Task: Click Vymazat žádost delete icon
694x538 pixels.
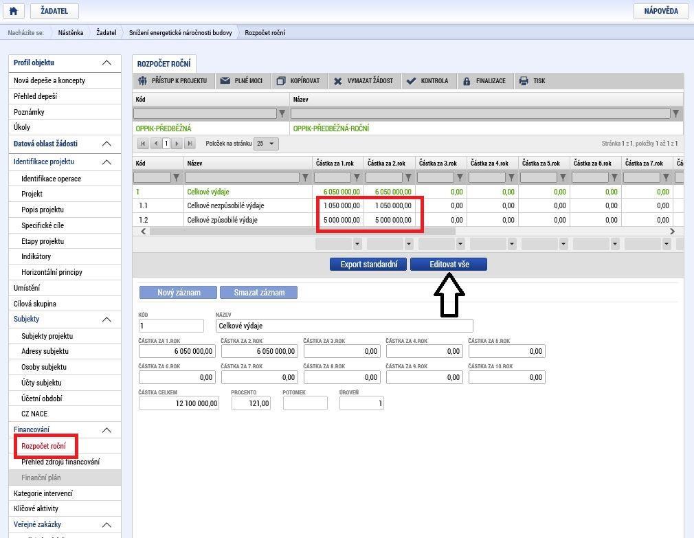Action: tap(337, 81)
